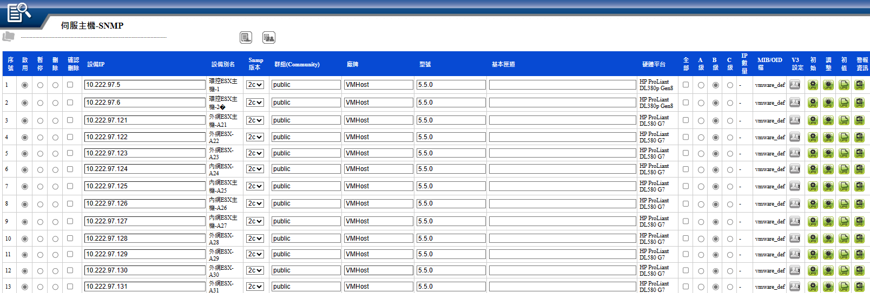The width and height of the screenshot is (870, 293).
Task: Open alarm info speaker icon in row 5
Action: click(860, 153)
